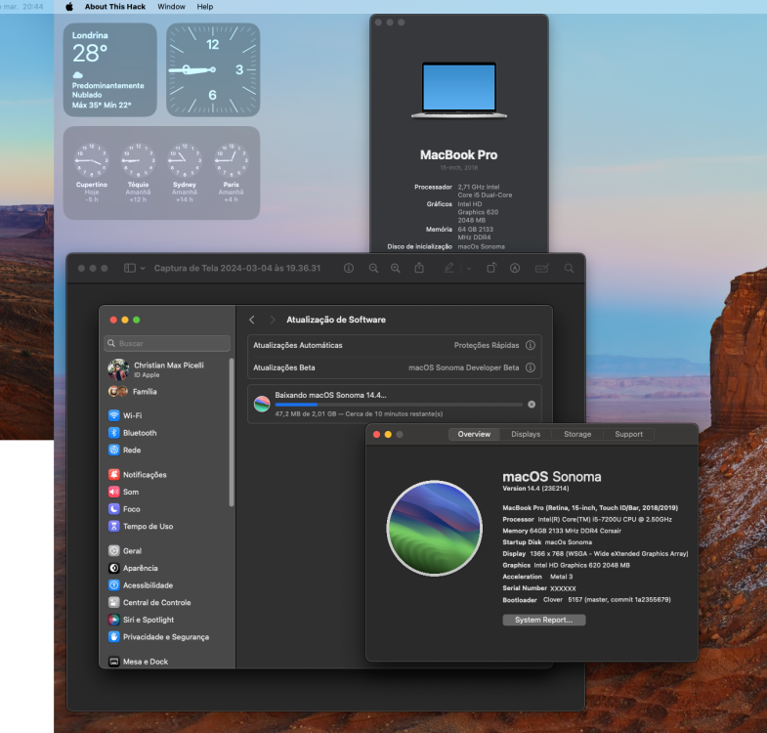Click the share icon in Preview toolbar

pos(419,268)
